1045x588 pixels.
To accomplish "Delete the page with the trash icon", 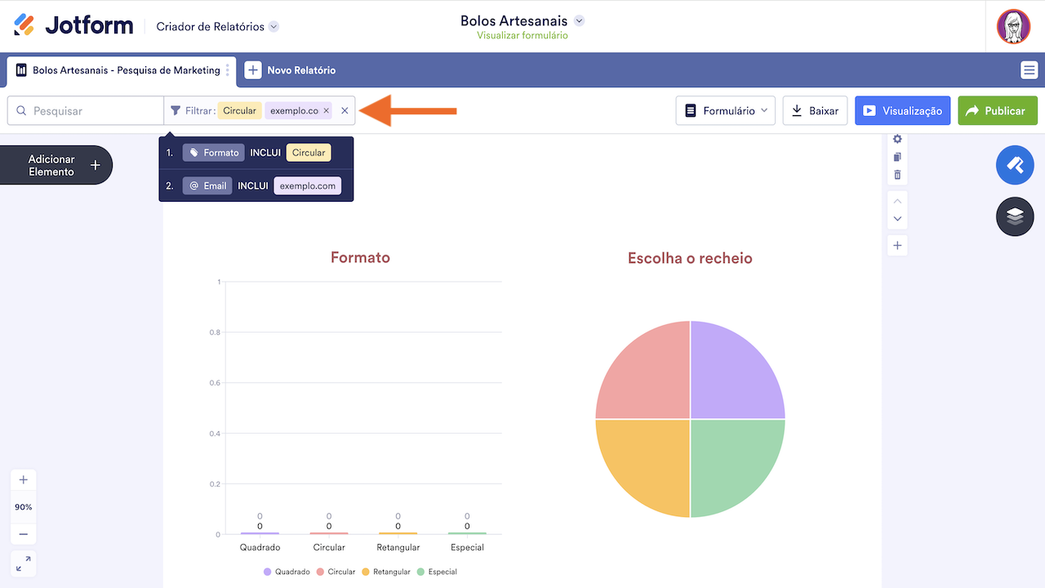I will 896,175.
